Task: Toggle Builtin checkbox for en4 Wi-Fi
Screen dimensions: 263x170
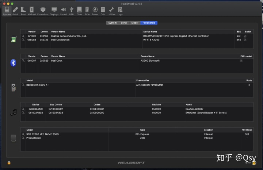Action: tap(245, 40)
